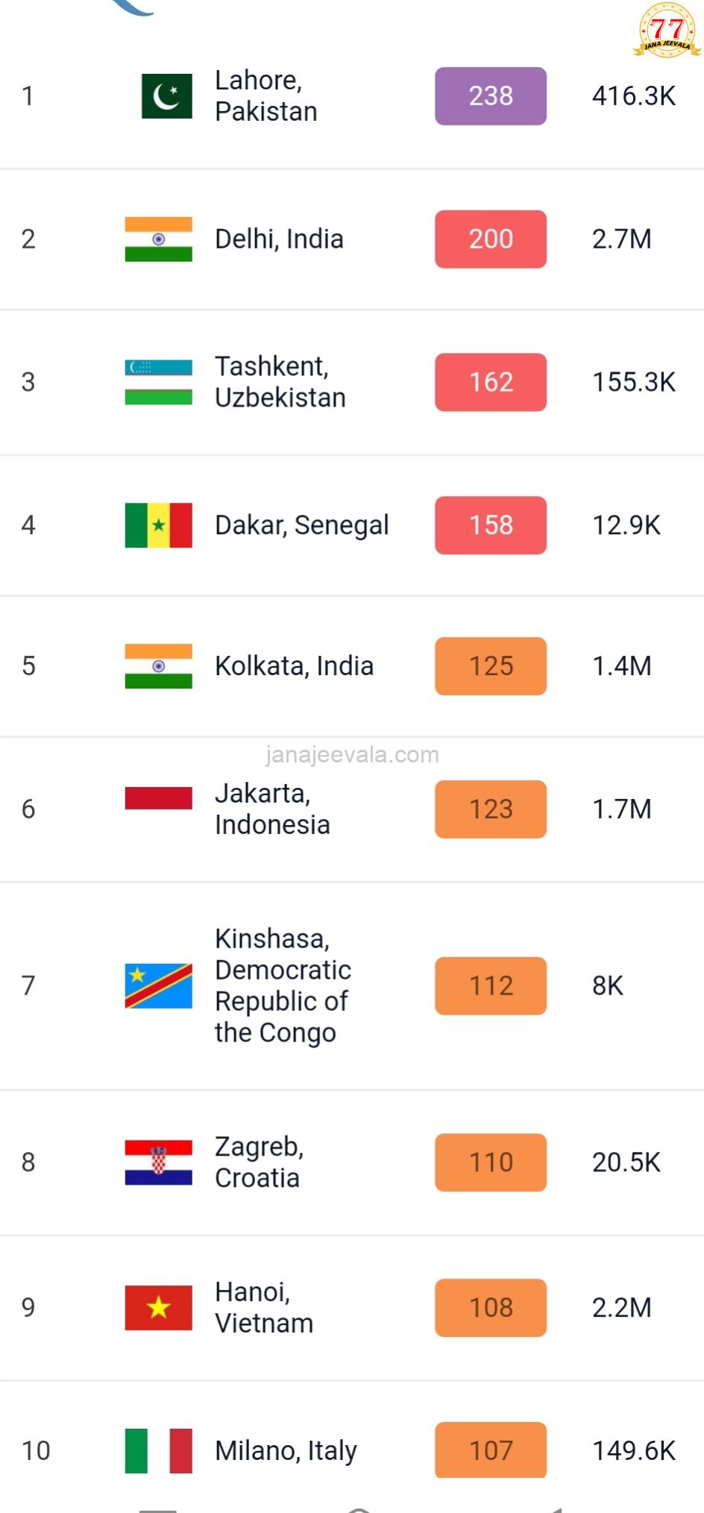704x1513 pixels.
Task: Click the purple 238 AQI badge
Action: (x=491, y=96)
